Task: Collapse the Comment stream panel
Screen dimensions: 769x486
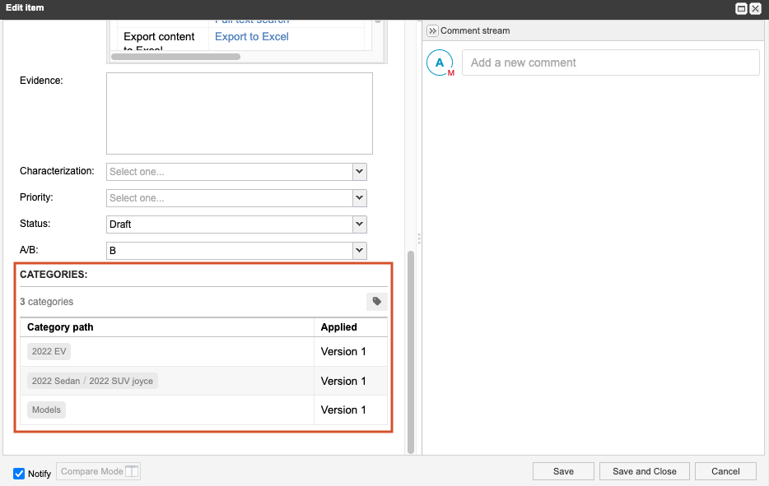Action: 432,31
